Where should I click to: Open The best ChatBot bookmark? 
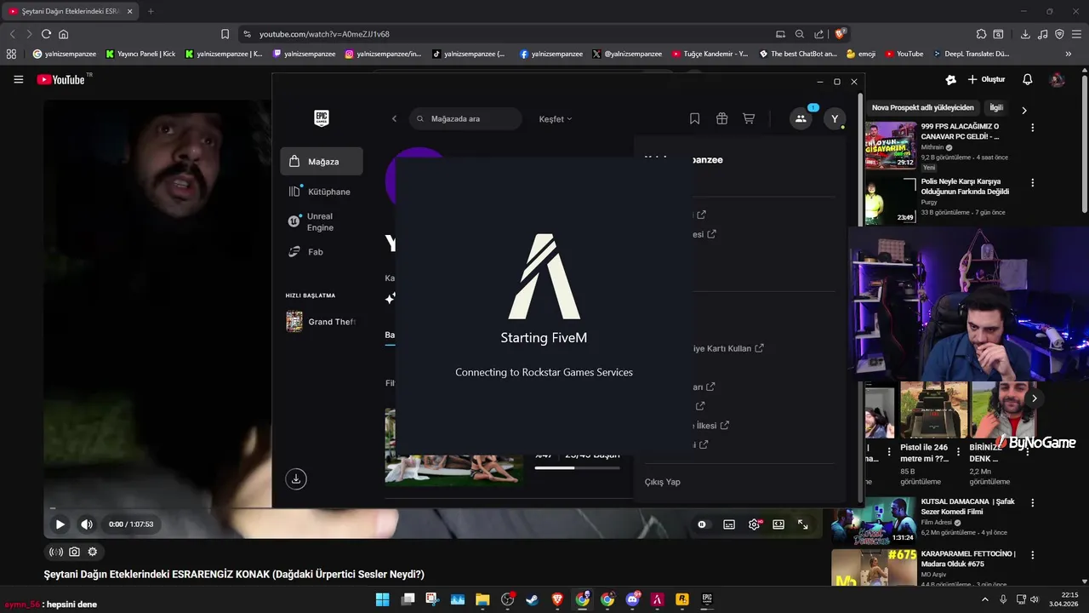797,54
